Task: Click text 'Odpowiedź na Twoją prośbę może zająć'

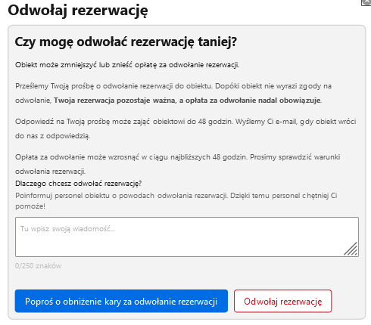Action: [83, 122]
